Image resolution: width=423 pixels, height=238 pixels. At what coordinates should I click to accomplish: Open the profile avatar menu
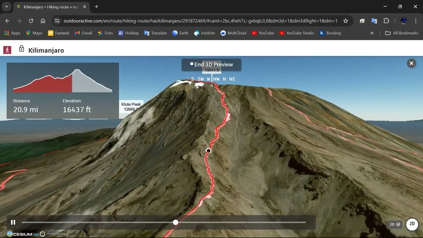(404, 21)
